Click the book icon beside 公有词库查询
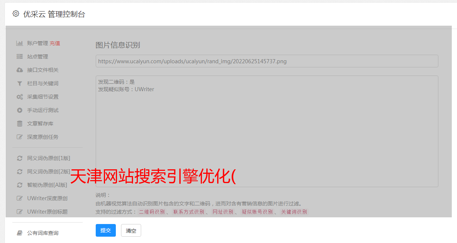 coord(20,233)
